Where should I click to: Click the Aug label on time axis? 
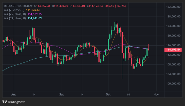14,94
